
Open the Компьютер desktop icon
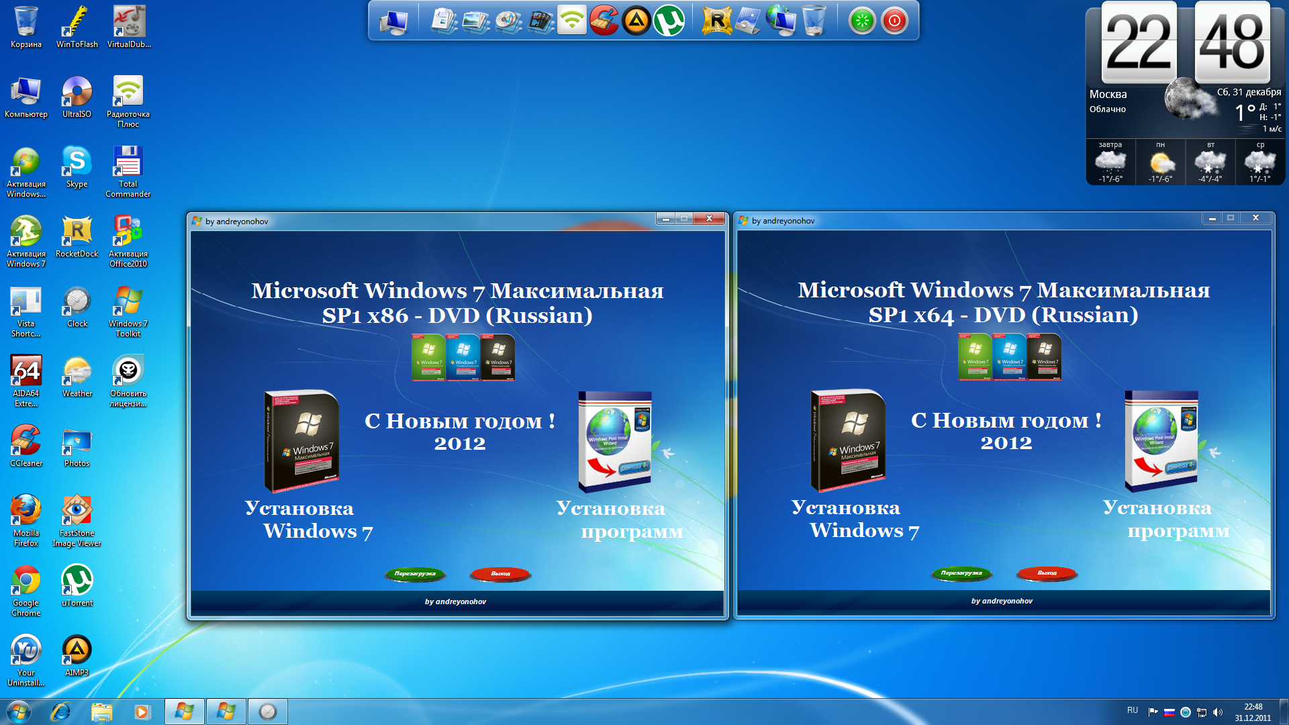pos(26,97)
